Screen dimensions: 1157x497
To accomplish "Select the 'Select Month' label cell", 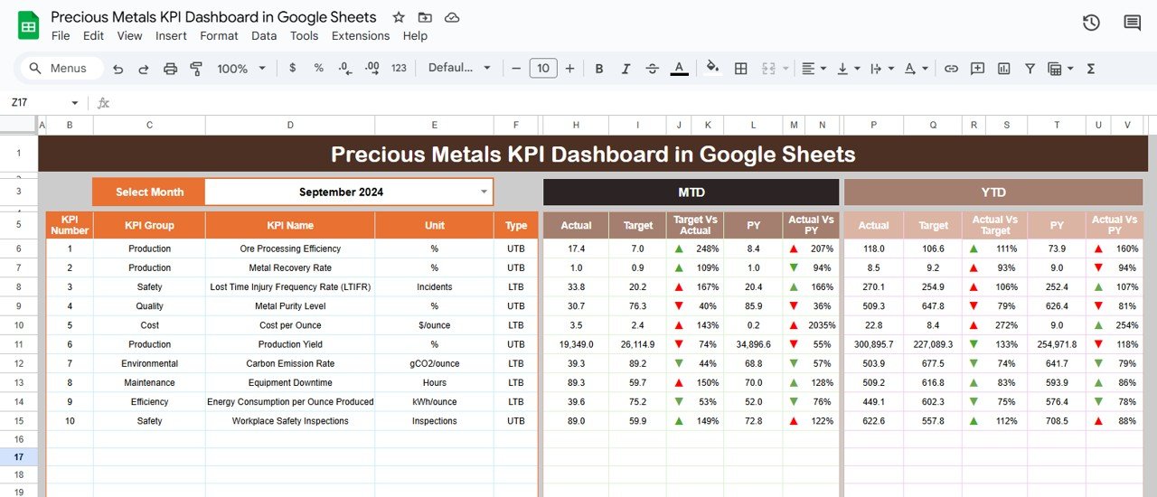I will pos(149,192).
